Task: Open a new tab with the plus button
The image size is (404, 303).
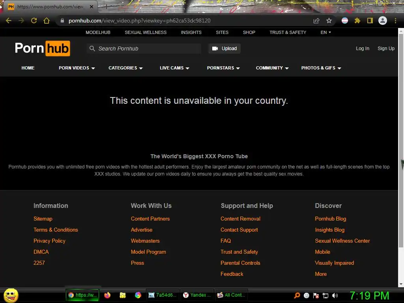Action: [x=106, y=7]
